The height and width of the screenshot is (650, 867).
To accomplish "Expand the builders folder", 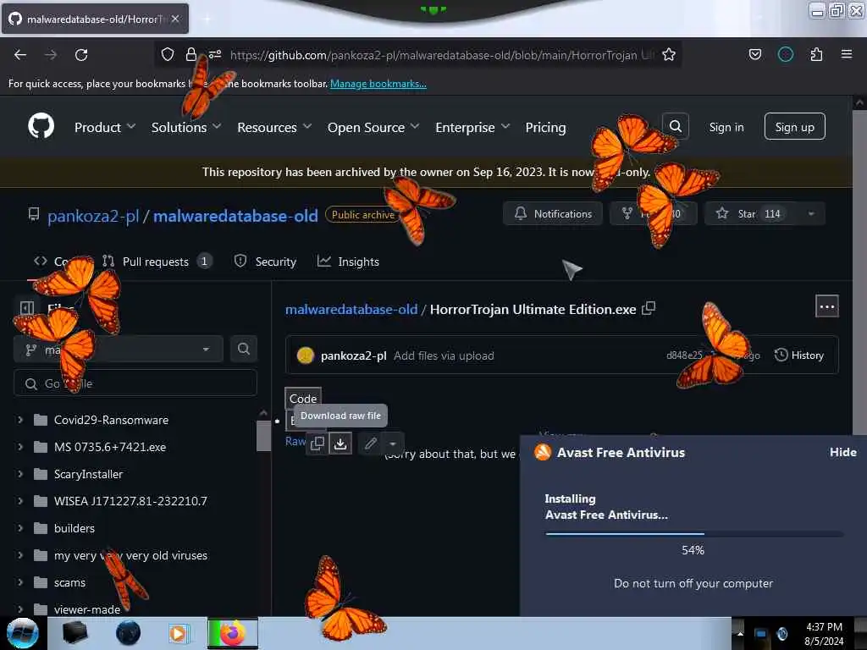I will click(x=20, y=528).
